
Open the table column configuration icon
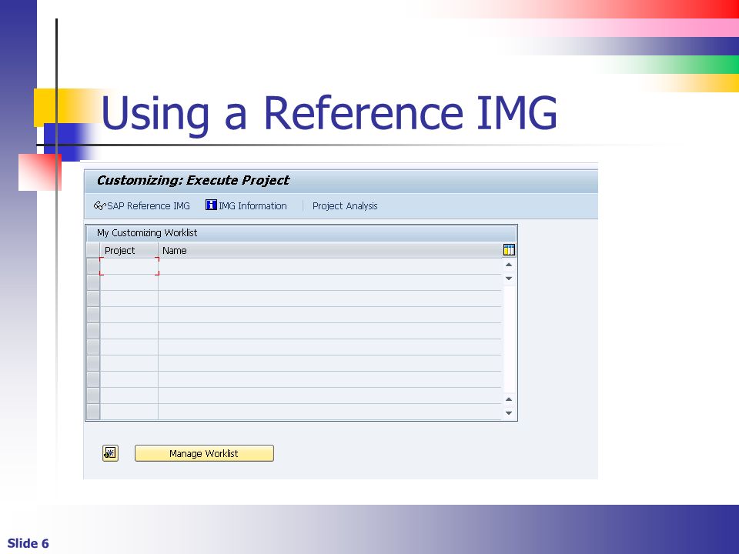[x=509, y=250]
